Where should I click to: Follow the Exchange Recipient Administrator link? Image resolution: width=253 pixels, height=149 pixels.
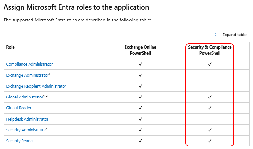pyautogui.click(x=36, y=86)
